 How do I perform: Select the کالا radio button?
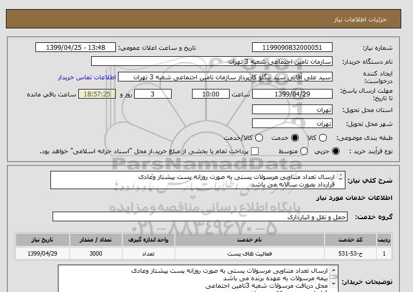click(323, 138)
